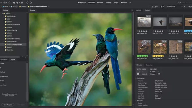This screenshot has height=108, width=192.
Task: Select the green-labeled five-star thumbnail
Action: click(144, 47)
